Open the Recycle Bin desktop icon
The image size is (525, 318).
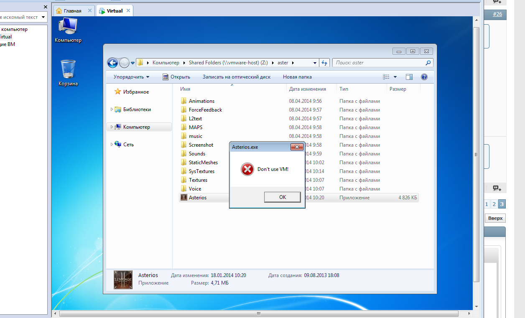[68, 73]
